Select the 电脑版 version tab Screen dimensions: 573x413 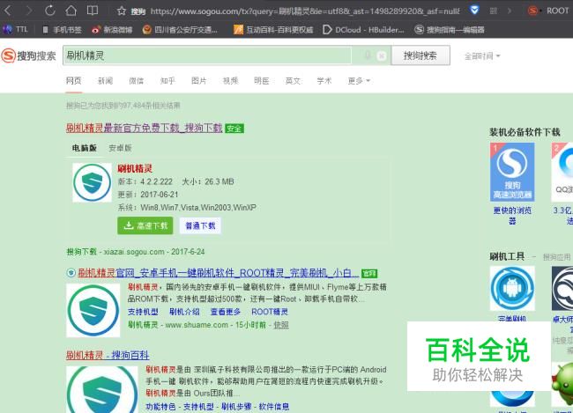coord(85,148)
